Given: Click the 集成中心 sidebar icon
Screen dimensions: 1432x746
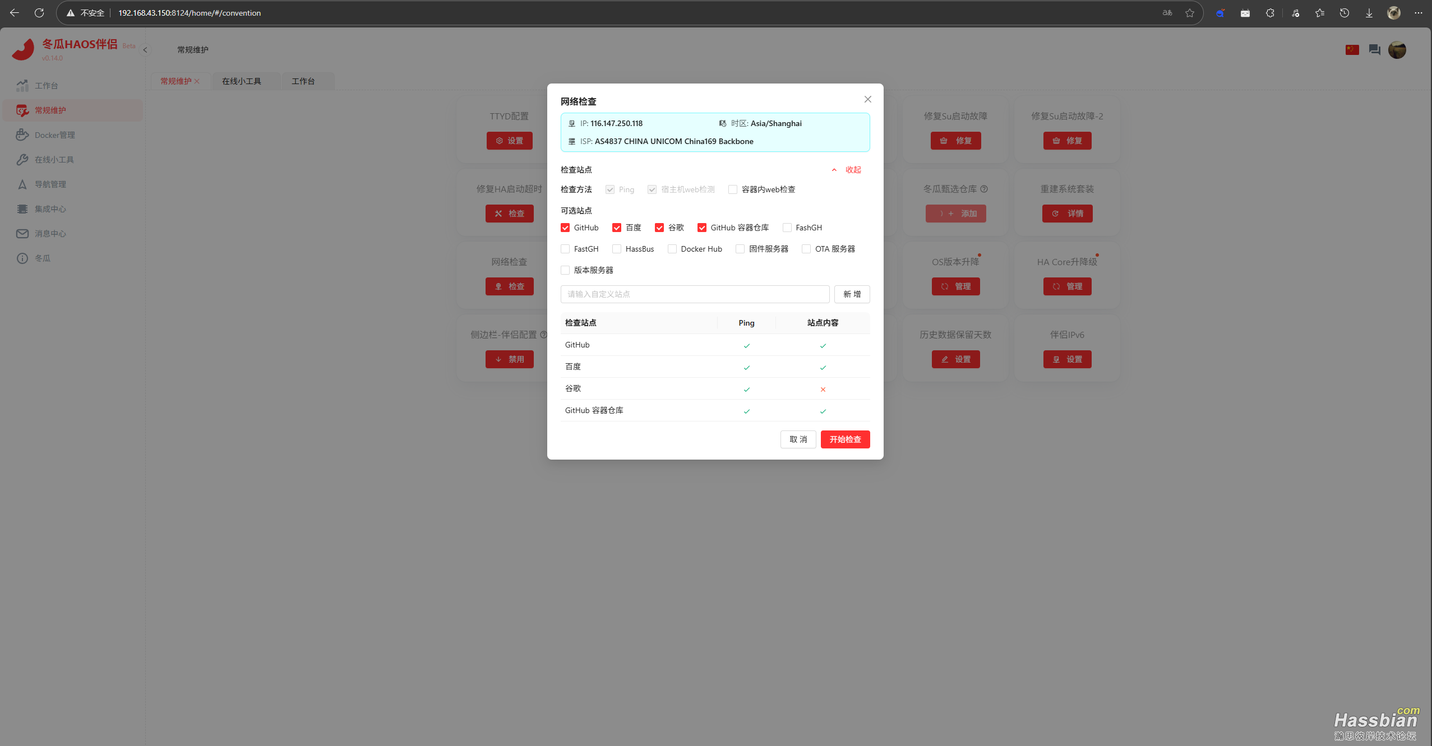Looking at the screenshot, I should point(22,209).
